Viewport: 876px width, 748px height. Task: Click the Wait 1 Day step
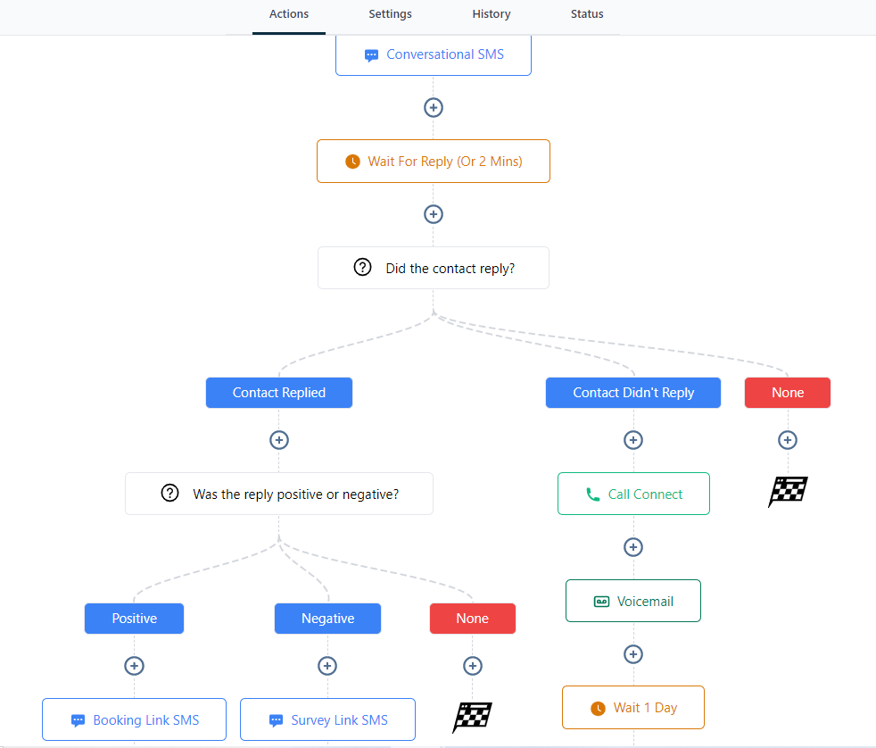coord(633,708)
